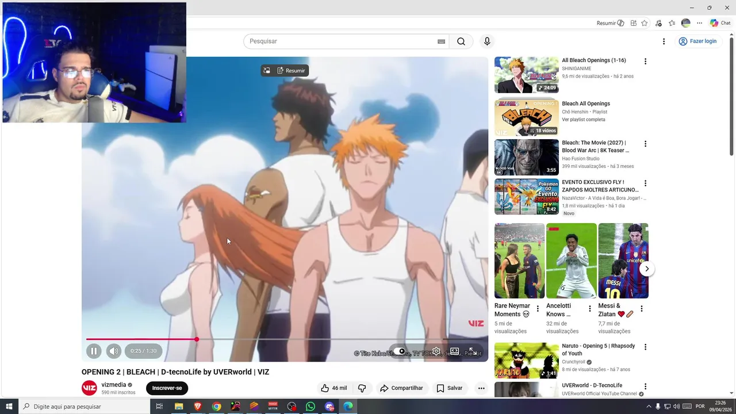Open the browser favorites list icon
The image size is (736, 414).
pos(672,23)
